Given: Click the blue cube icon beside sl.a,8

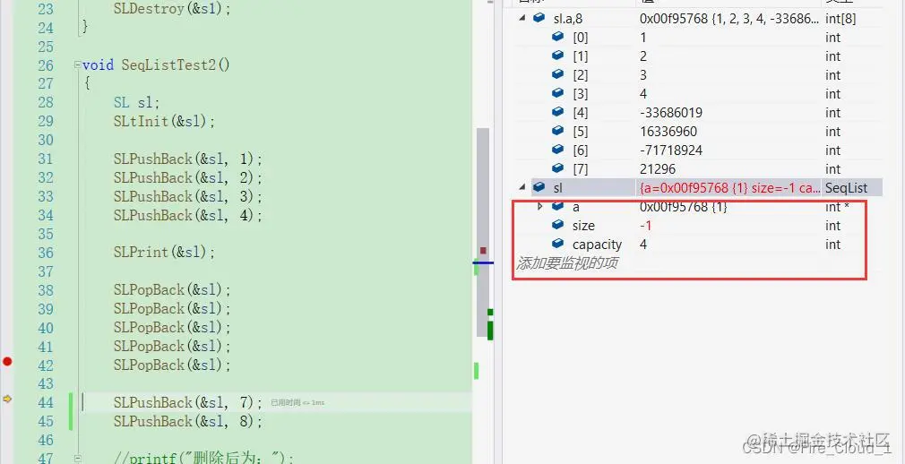Looking at the screenshot, I should coord(539,19).
